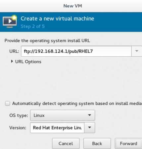Image resolution: width=142 pixels, height=149 pixels.
Task: Open the Version dropdown arrow
Action: click(89, 127)
